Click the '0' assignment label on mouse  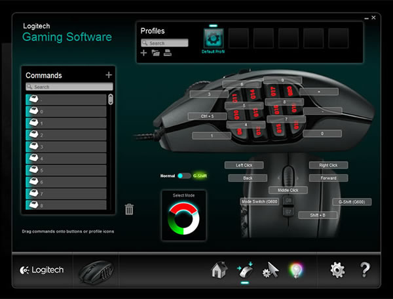point(322,134)
